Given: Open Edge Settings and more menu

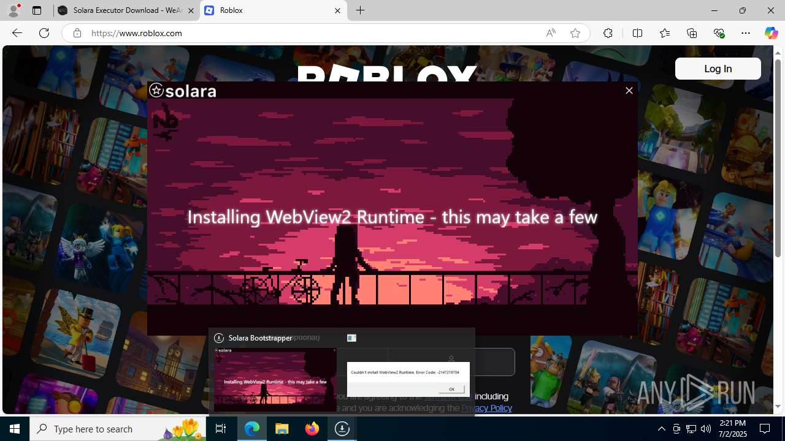Looking at the screenshot, I should (x=746, y=33).
